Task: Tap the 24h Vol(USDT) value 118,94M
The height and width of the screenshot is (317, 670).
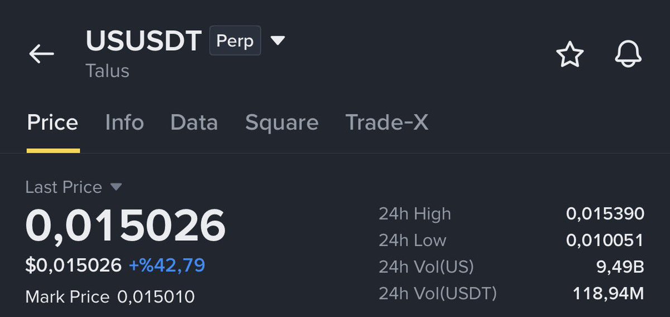Action: point(609,293)
